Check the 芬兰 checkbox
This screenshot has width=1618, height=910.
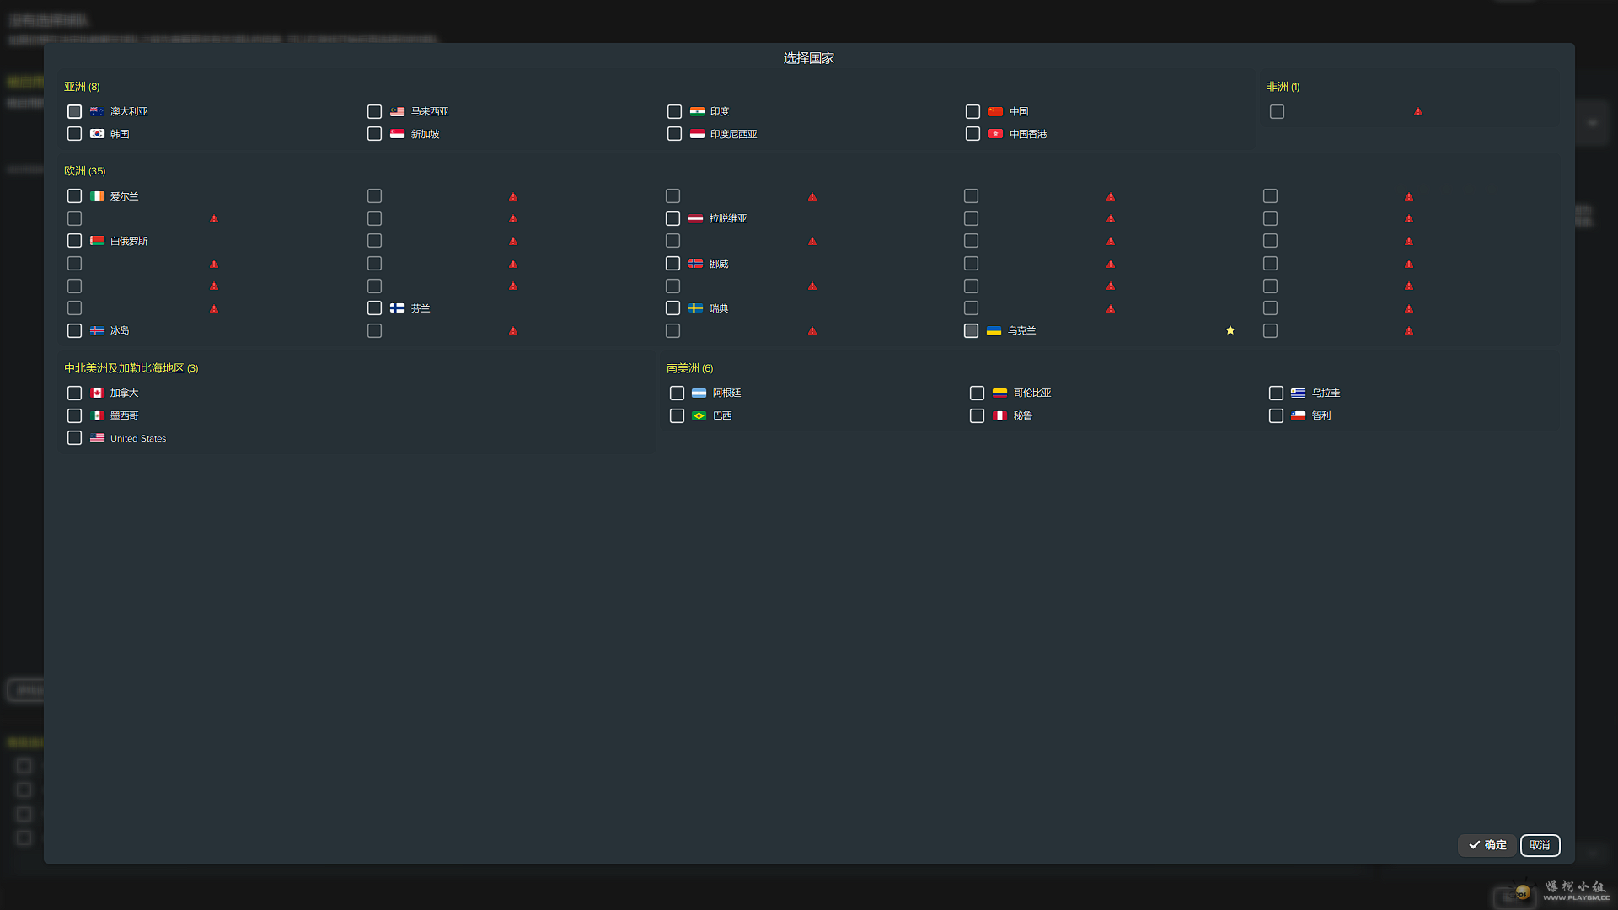pos(374,308)
